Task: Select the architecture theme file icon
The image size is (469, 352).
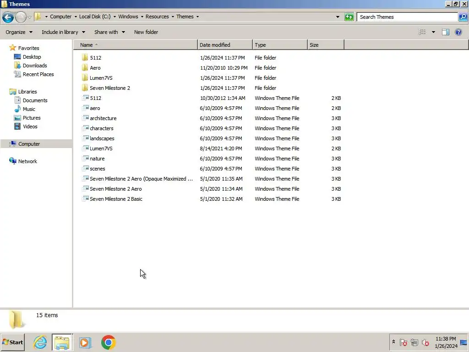Action: coord(86,118)
